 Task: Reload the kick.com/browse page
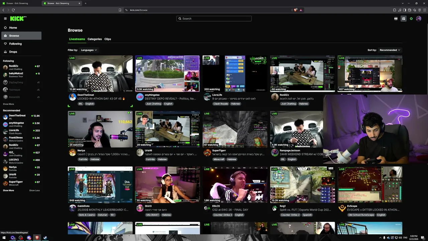13,10
